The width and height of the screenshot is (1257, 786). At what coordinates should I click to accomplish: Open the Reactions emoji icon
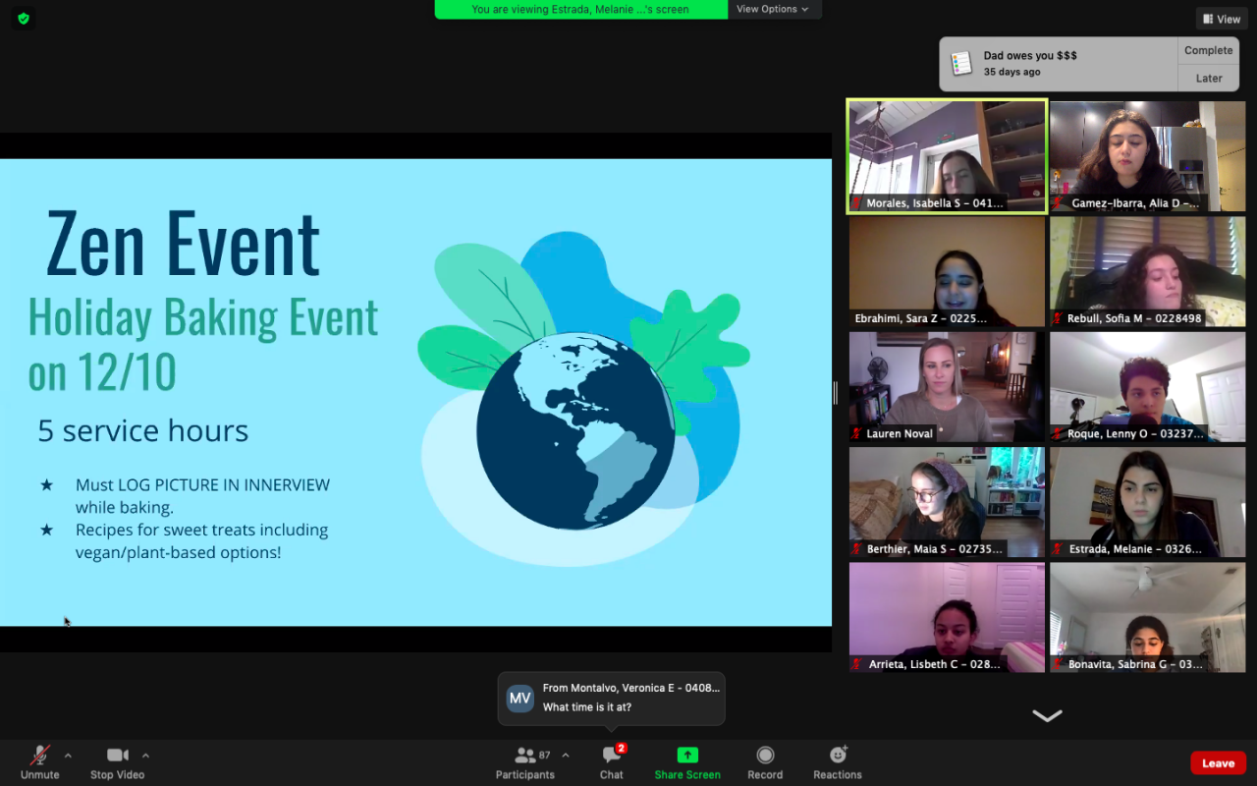click(x=838, y=755)
